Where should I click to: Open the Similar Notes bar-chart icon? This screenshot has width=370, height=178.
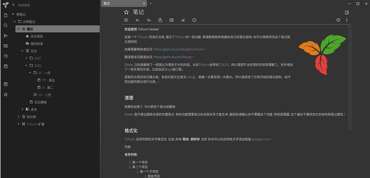183,20
